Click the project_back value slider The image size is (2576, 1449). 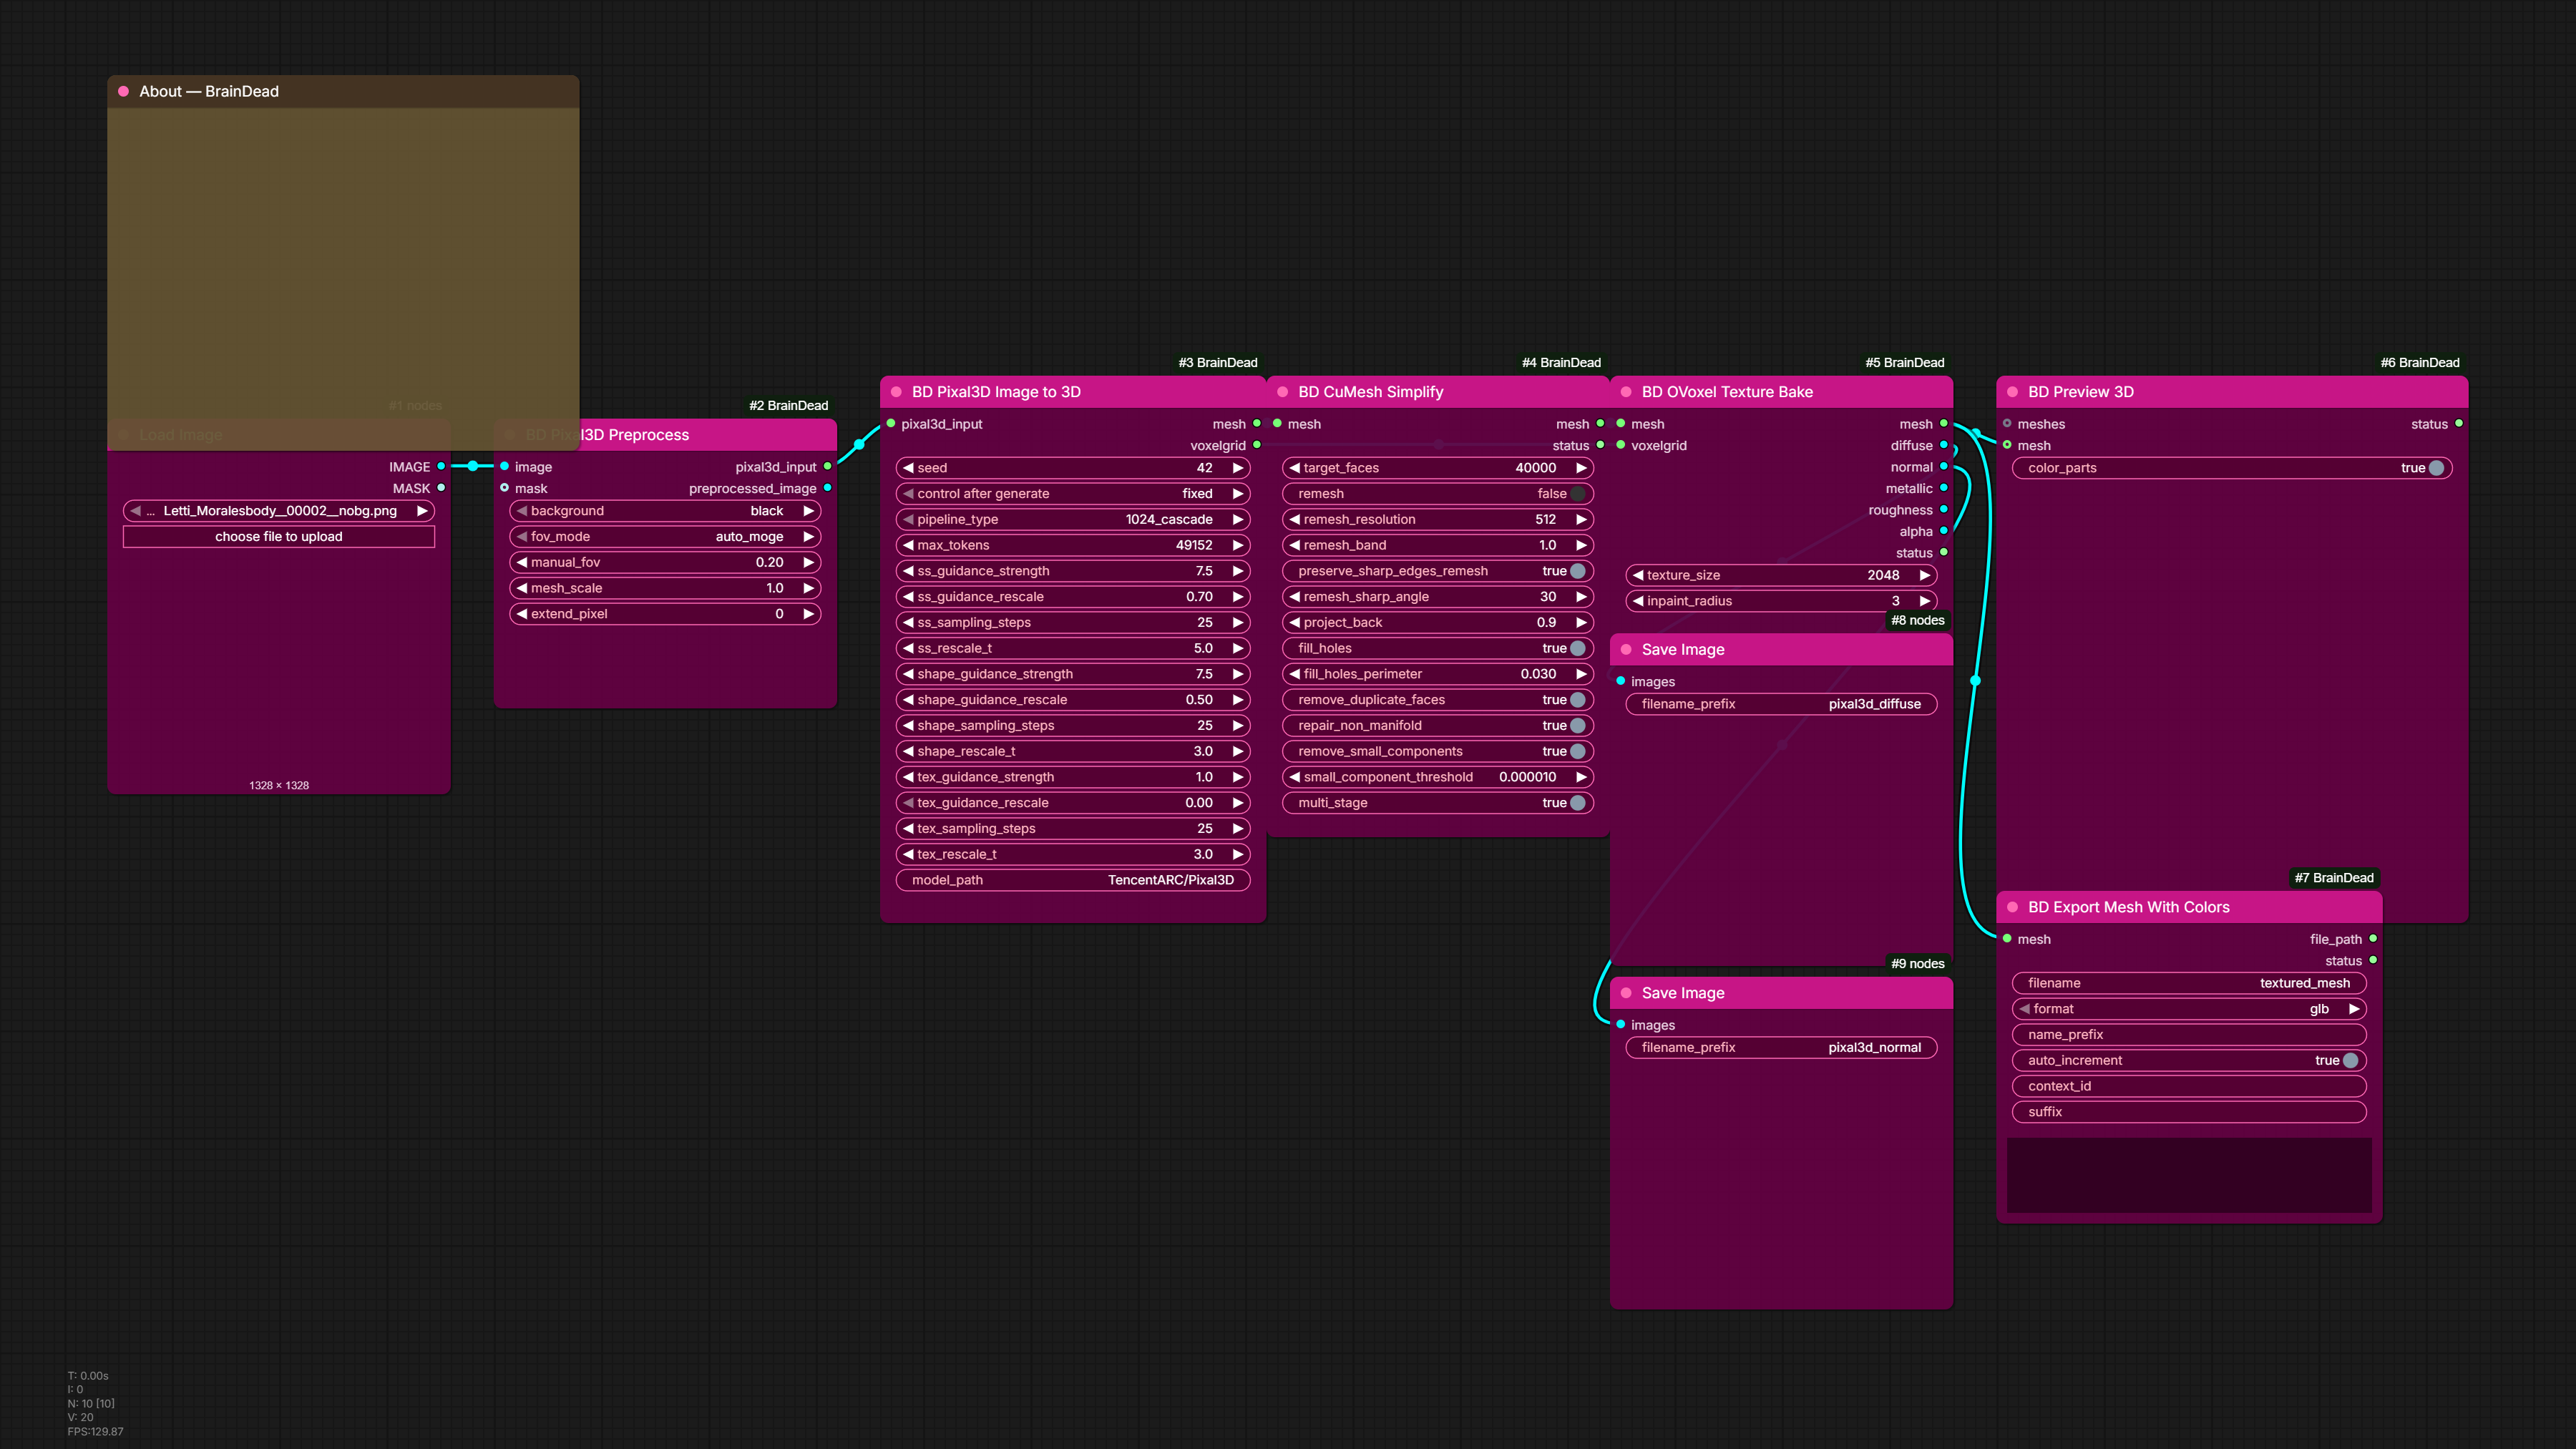(1438, 623)
